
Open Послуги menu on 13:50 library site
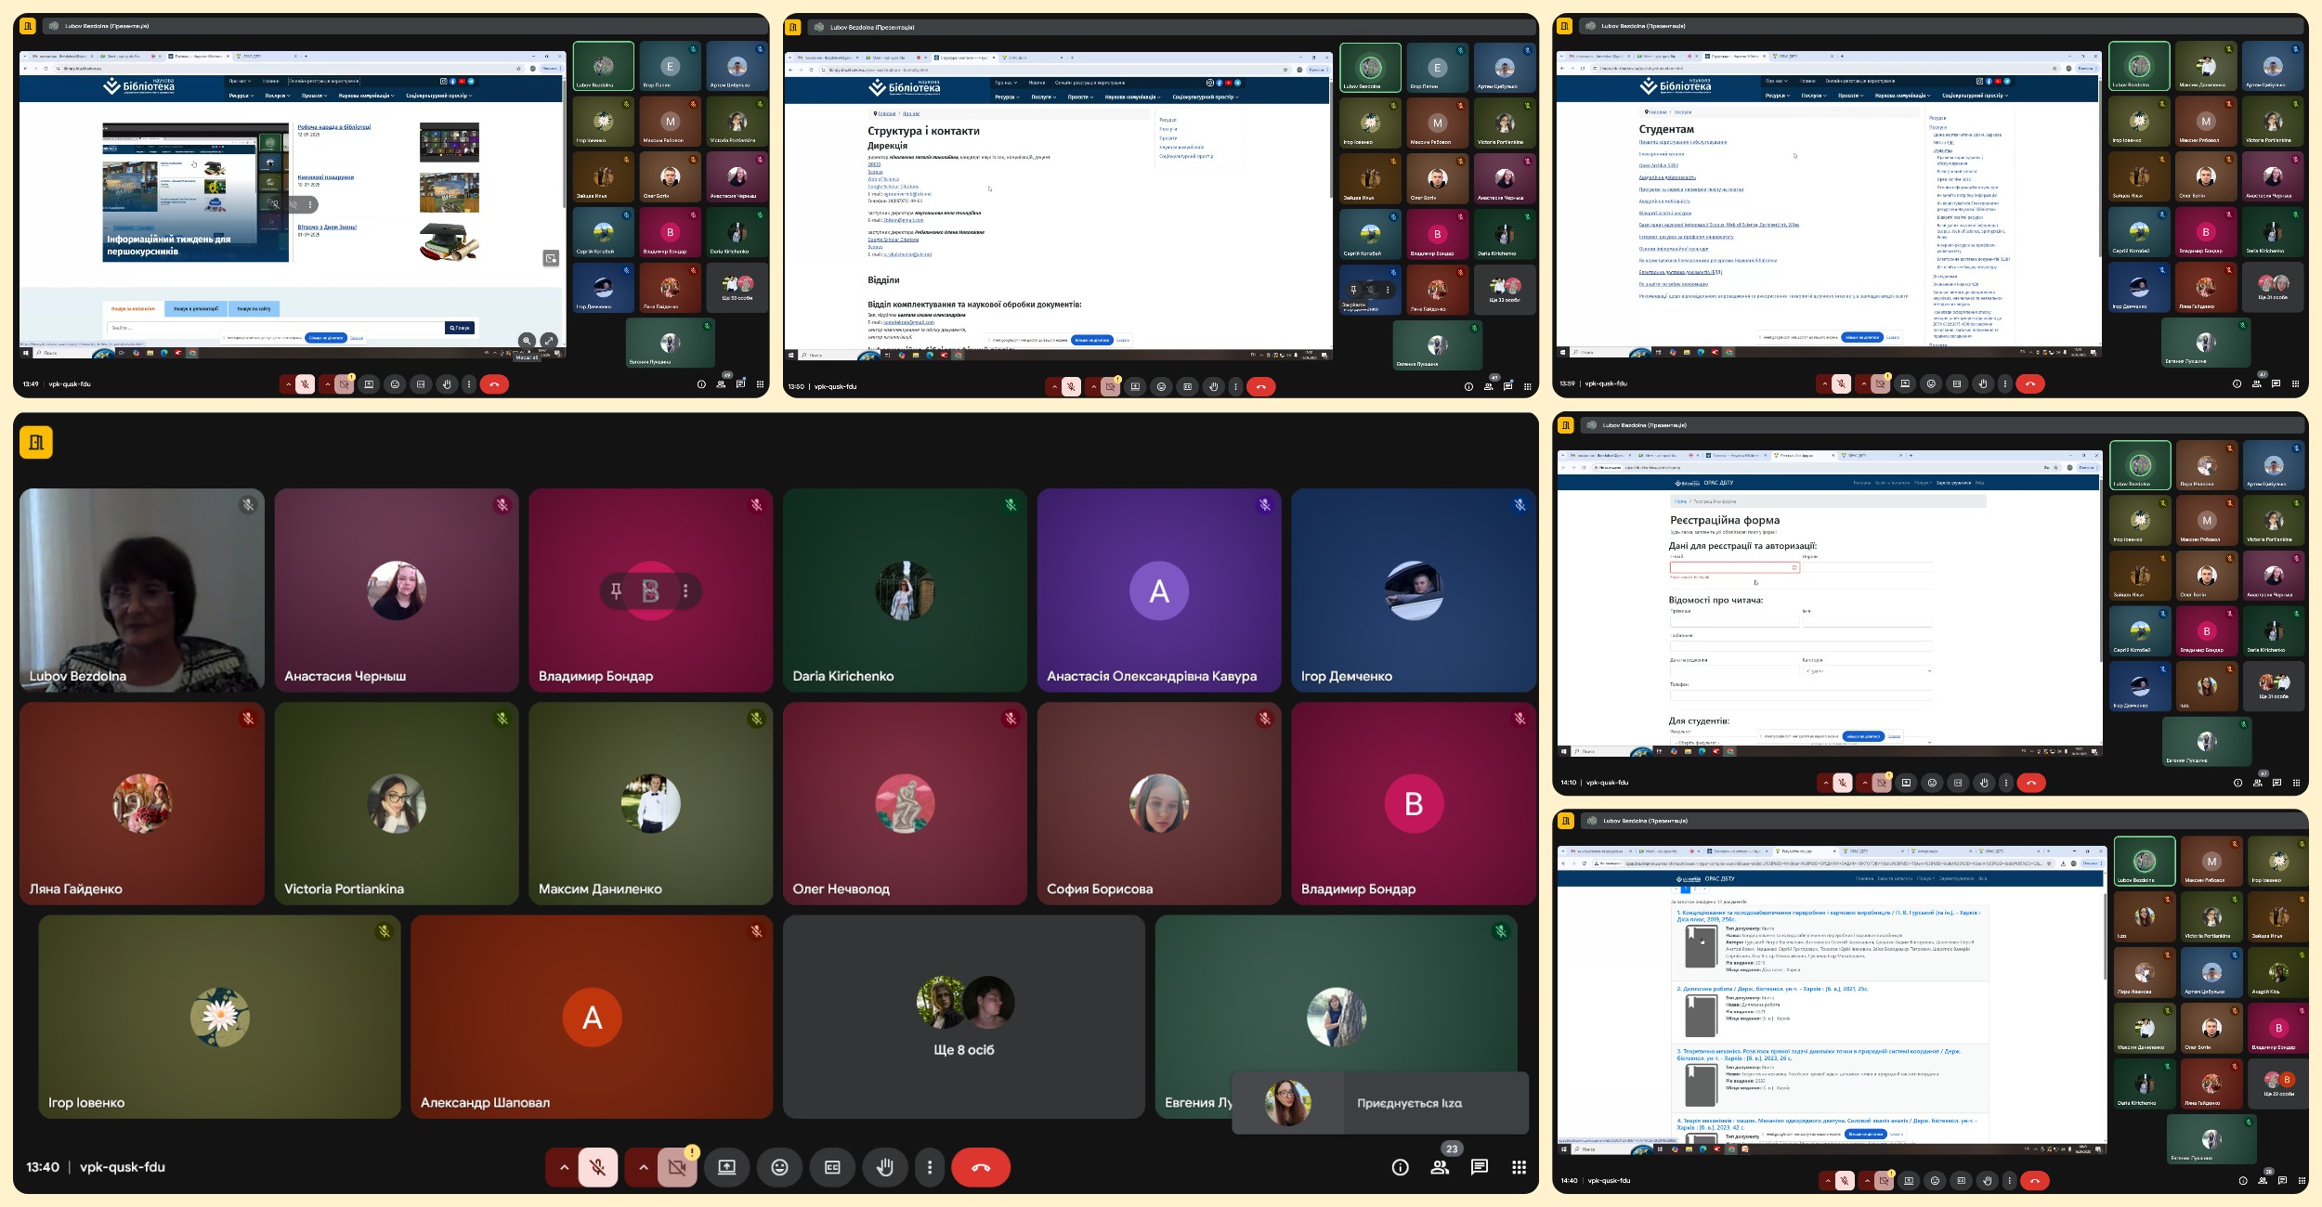click(x=1043, y=97)
